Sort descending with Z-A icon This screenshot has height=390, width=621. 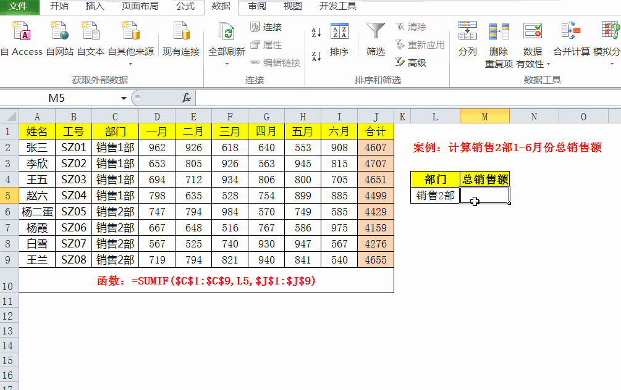(316, 56)
